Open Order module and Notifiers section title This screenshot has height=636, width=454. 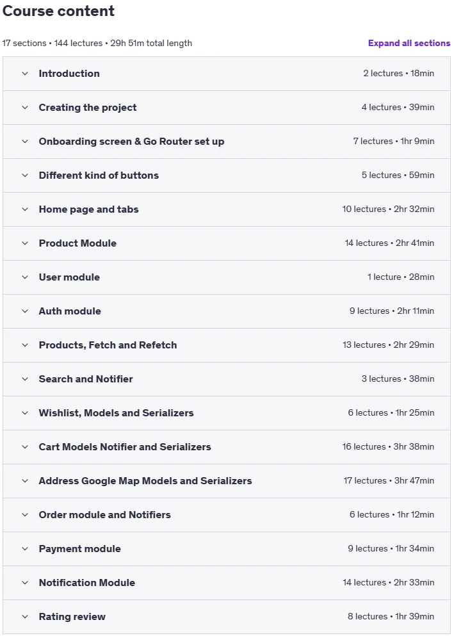(104, 515)
